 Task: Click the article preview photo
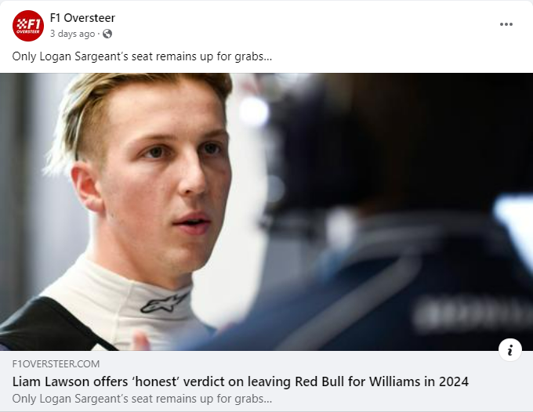tap(266, 211)
